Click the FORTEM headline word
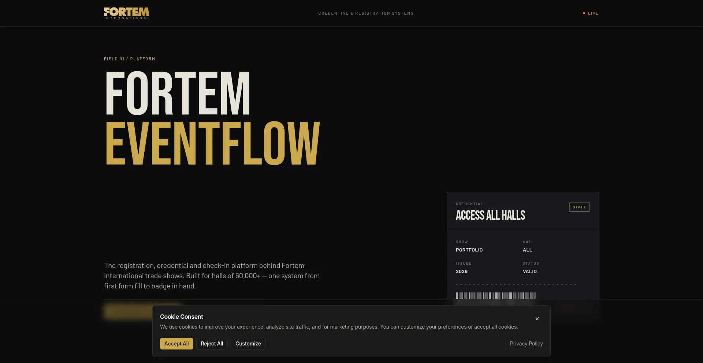 pyautogui.click(x=178, y=94)
